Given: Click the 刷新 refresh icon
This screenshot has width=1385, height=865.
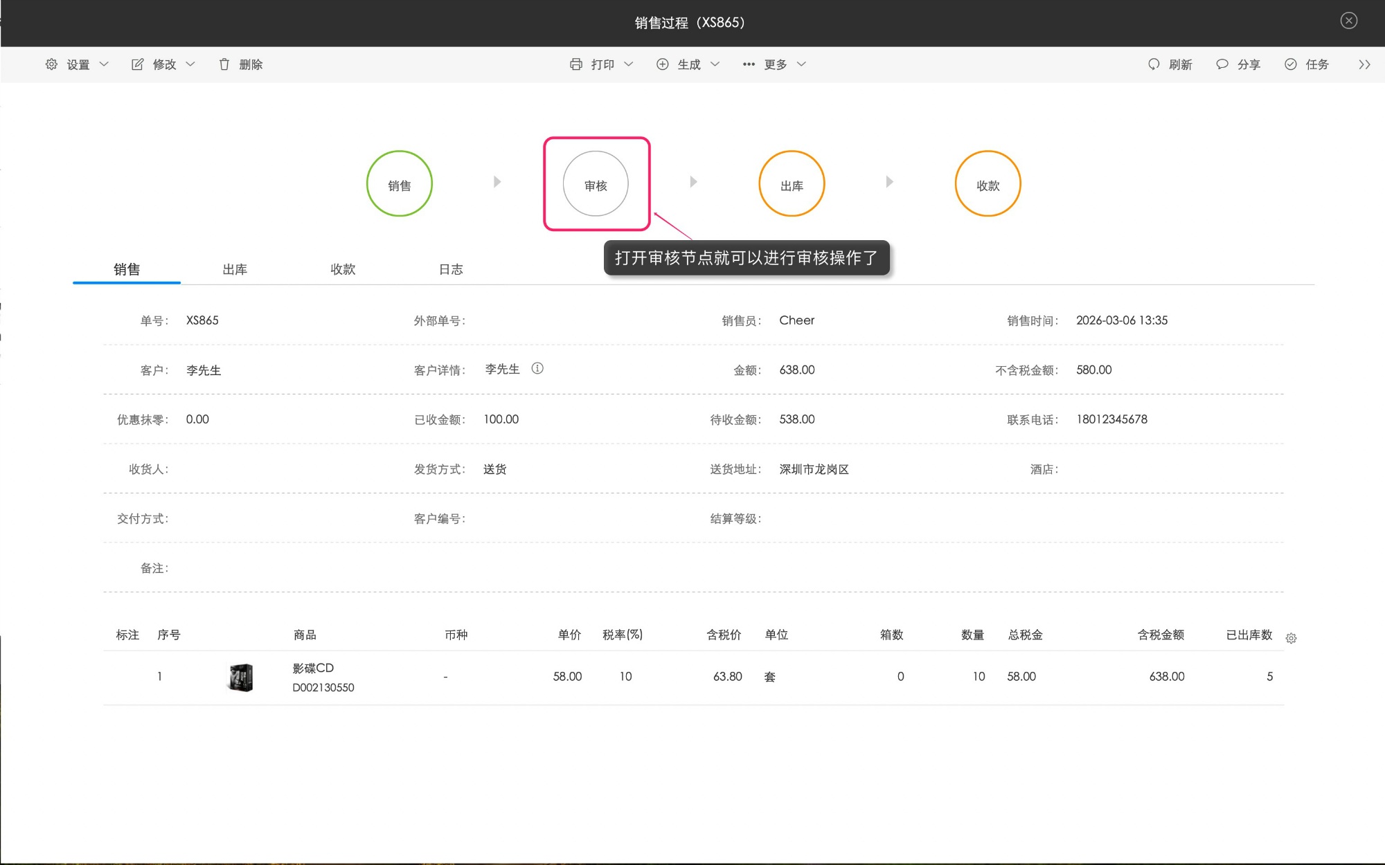Looking at the screenshot, I should coord(1154,64).
